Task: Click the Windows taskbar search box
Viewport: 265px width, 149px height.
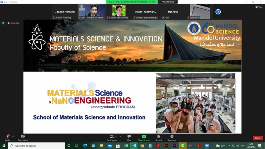Action: click(36, 146)
